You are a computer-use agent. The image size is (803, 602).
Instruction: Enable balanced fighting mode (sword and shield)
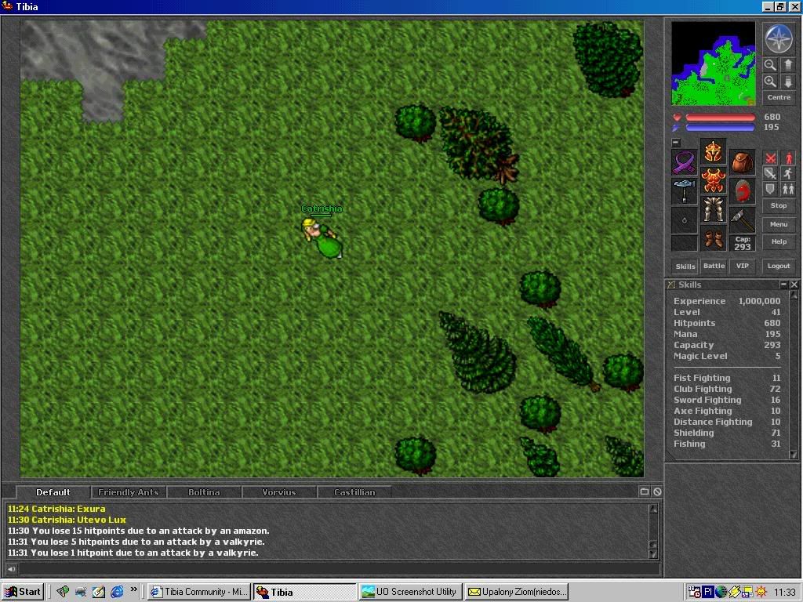point(770,173)
